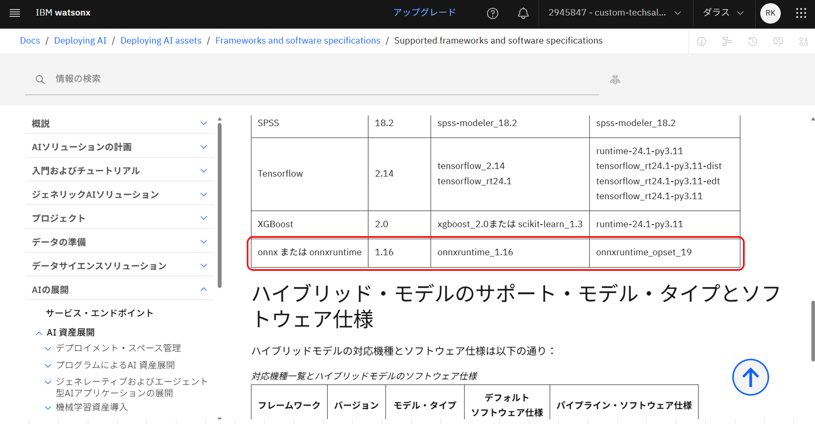Expand the データサイエンスソリューション section

pyautogui.click(x=120, y=266)
